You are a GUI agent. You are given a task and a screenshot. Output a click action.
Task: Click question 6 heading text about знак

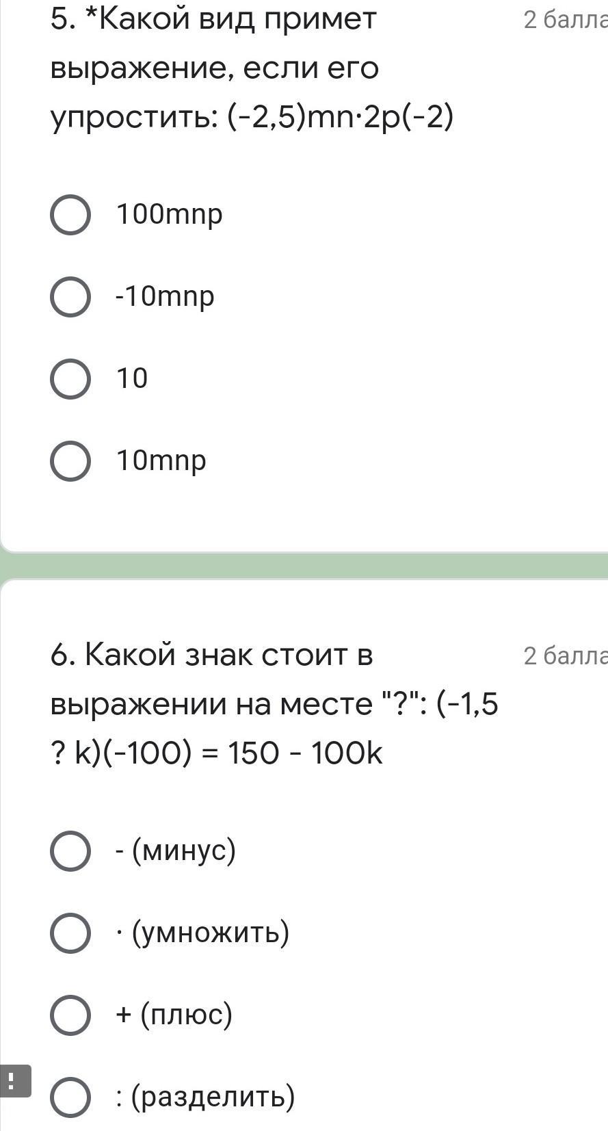click(x=274, y=704)
